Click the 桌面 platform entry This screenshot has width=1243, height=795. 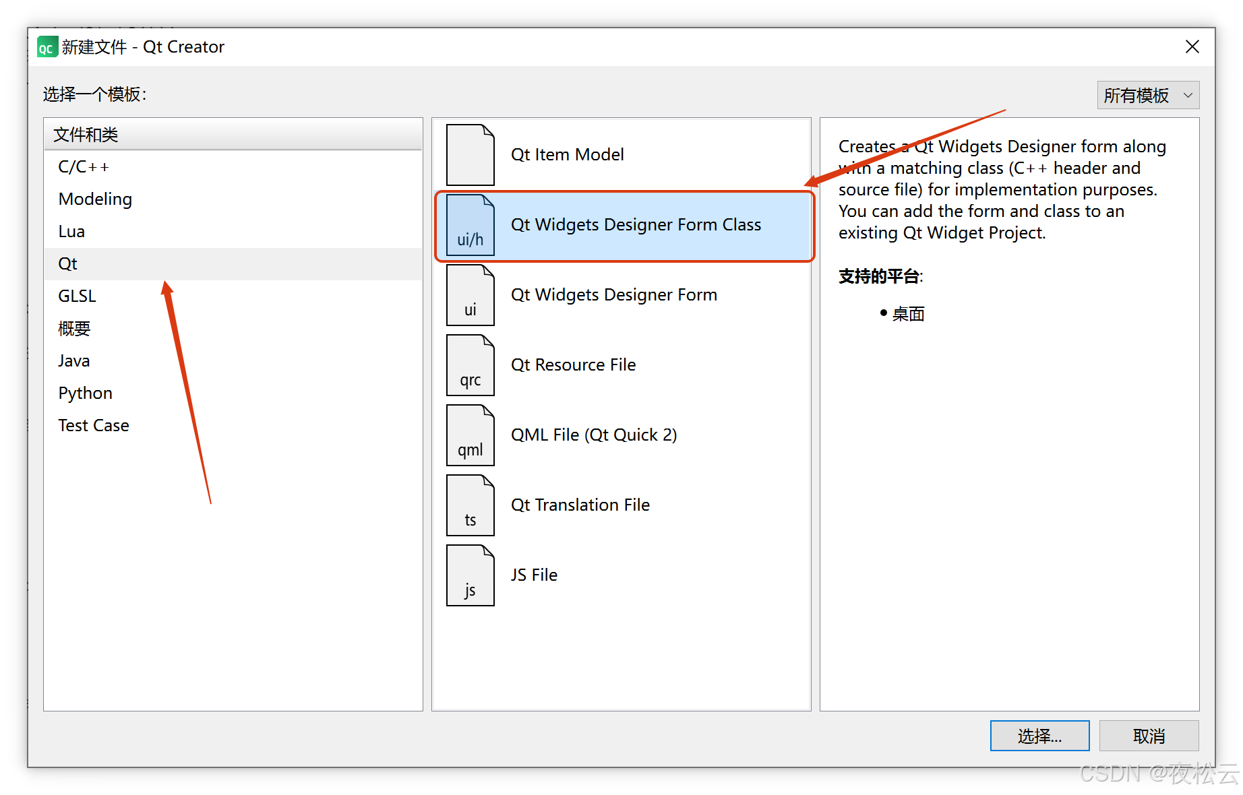908,314
